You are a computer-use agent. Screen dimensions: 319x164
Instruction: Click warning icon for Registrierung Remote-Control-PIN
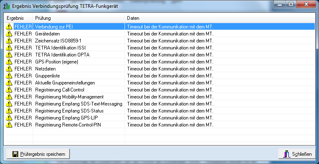9,125
